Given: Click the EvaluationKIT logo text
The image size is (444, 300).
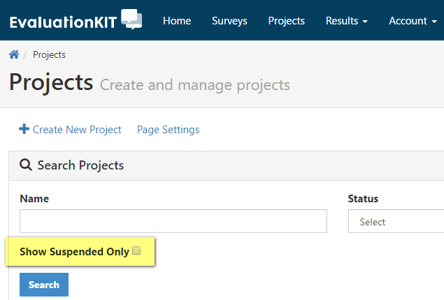Looking at the screenshot, I should point(63,22).
